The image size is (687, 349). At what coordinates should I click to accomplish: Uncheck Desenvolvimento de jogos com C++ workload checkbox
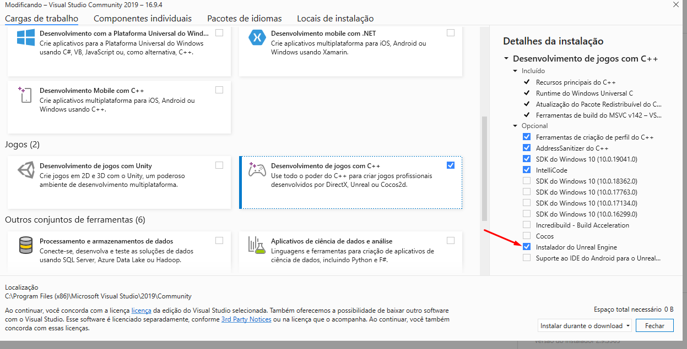pyautogui.click(x=451, y=165)
